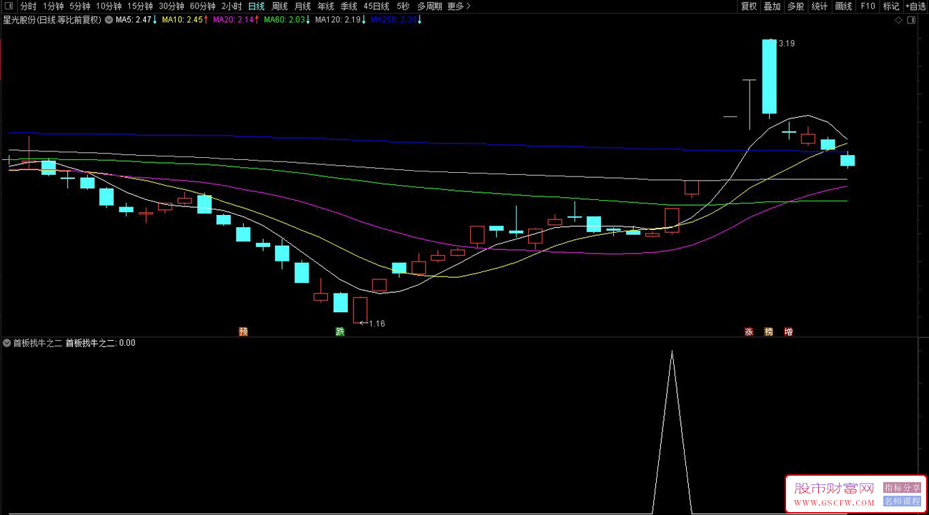Open the 更多 periods dropdown
Viewport: 929px width, 515px height.
pos(459,6)
